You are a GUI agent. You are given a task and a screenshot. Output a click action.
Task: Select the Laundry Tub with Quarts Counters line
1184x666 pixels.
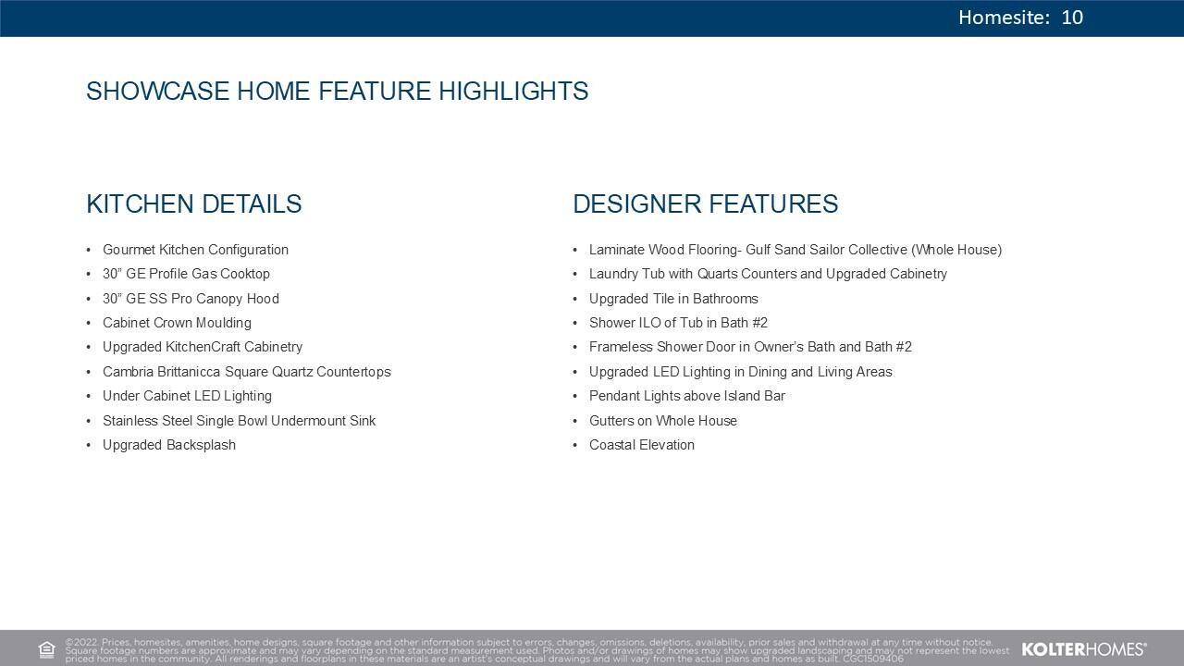(x=768, y=274)
